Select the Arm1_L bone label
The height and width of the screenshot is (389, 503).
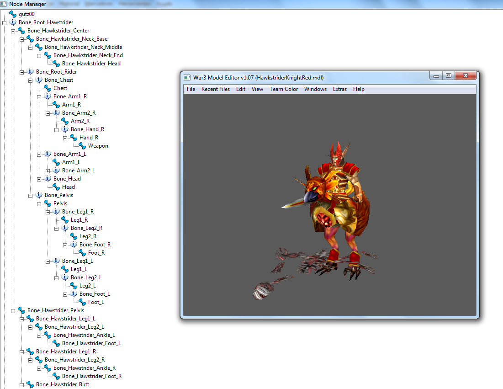(71, 162)
